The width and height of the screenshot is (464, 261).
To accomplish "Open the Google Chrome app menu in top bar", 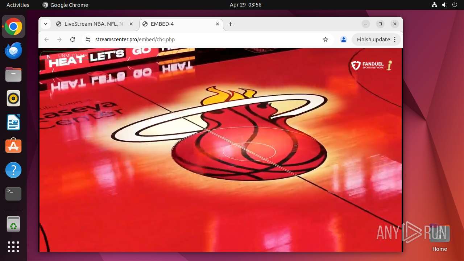I will 65,5.
